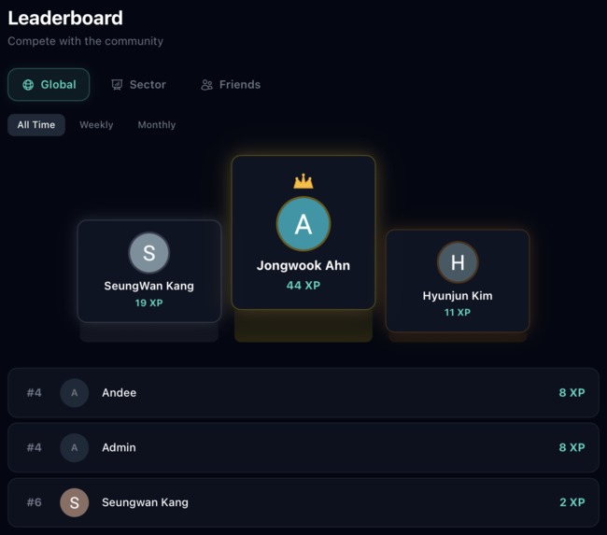Switch to the Weekly filter
The height and width of the screenshot is (535, 607).
click(96, 125)
